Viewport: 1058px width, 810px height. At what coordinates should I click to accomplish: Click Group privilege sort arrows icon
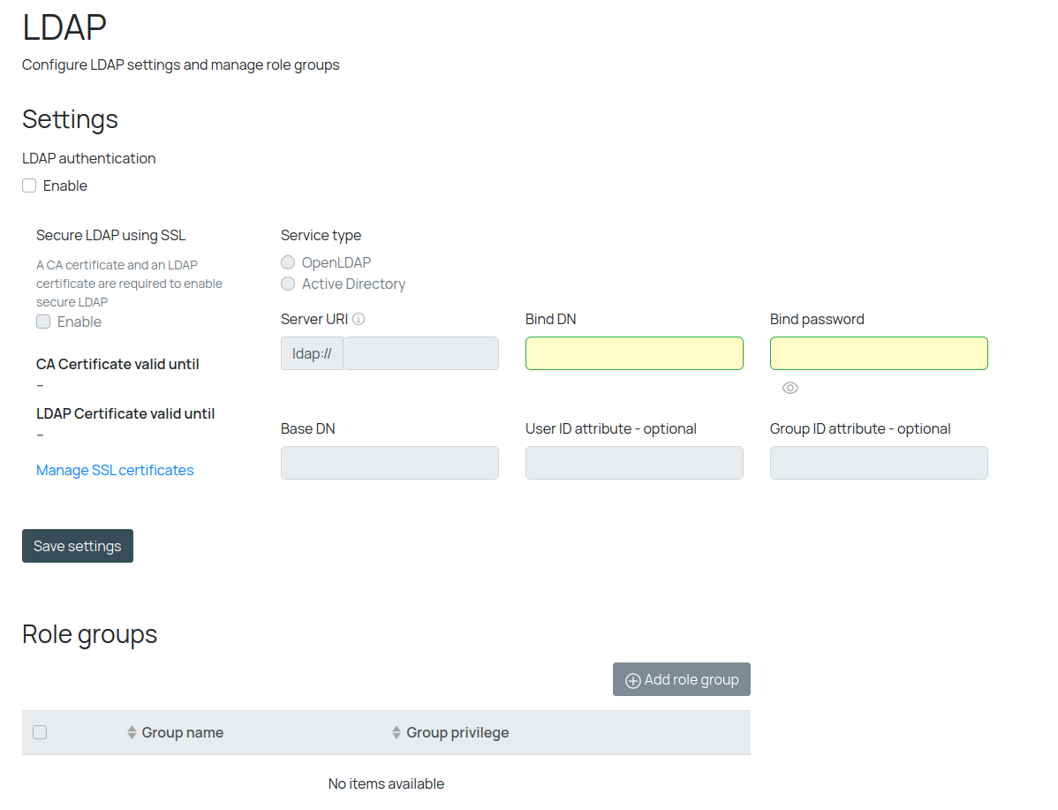tap(397, 732)
